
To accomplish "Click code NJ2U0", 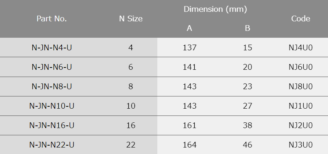I will pos(301,125).
